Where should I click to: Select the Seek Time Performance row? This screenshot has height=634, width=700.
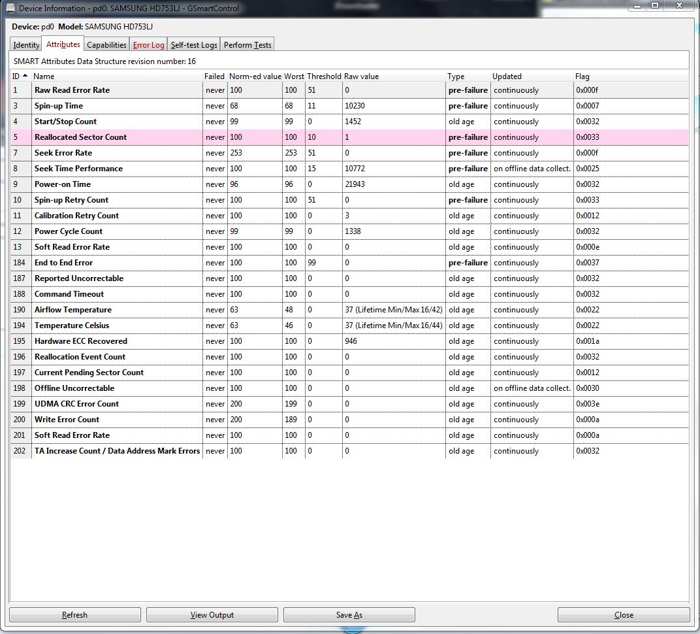tap(349, 168)
